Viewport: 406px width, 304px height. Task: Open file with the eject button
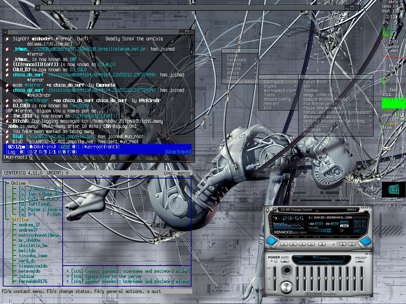click(x=322, y=244)
